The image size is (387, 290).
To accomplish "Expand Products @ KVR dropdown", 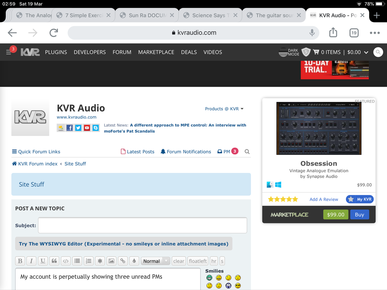I will click(x=224, y=109).
